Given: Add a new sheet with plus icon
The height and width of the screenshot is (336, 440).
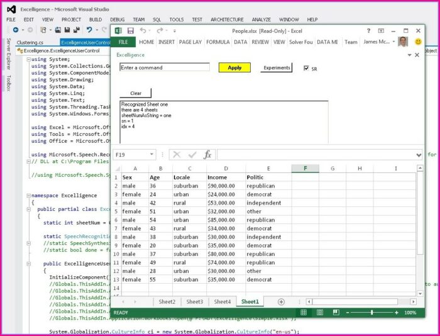Looking at the screenshot, I should click(281, 302).
